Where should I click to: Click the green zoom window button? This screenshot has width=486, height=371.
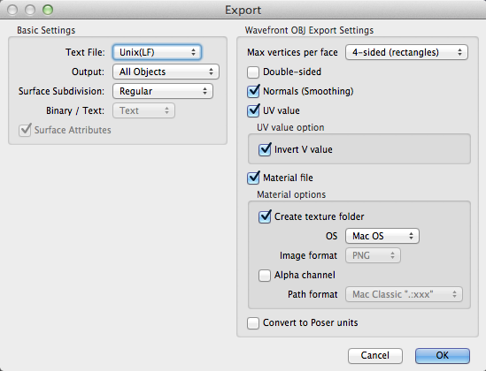tap(48, 10)
